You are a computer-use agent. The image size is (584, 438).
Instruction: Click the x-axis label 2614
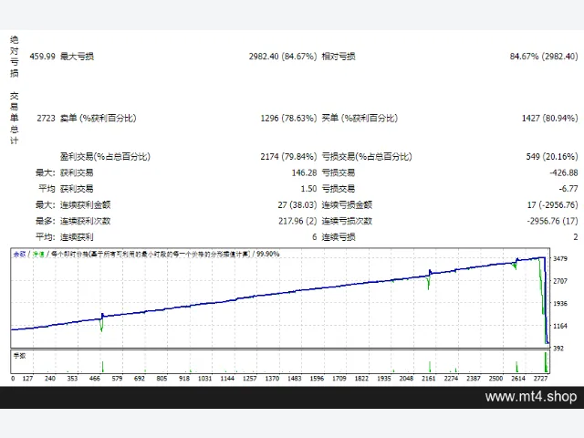pos(518,379)
